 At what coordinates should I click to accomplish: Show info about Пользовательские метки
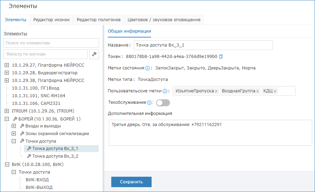point(165,91)
